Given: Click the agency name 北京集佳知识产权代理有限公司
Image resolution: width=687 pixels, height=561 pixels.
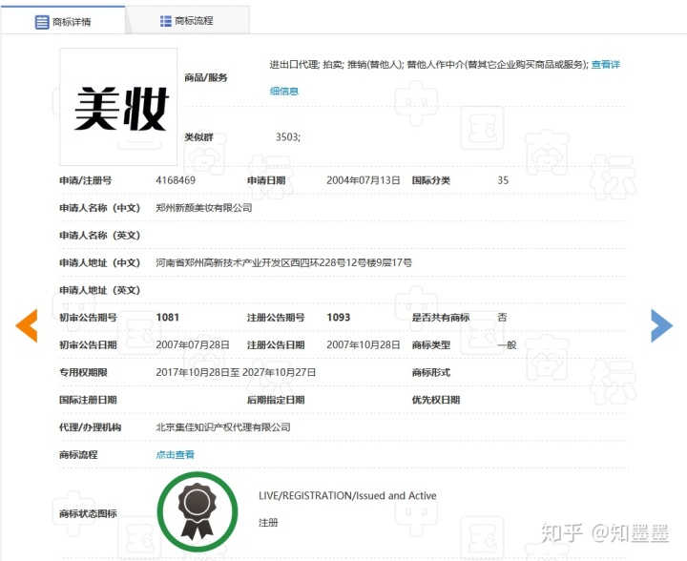Looking at the screenshot, I should [223, 427].
